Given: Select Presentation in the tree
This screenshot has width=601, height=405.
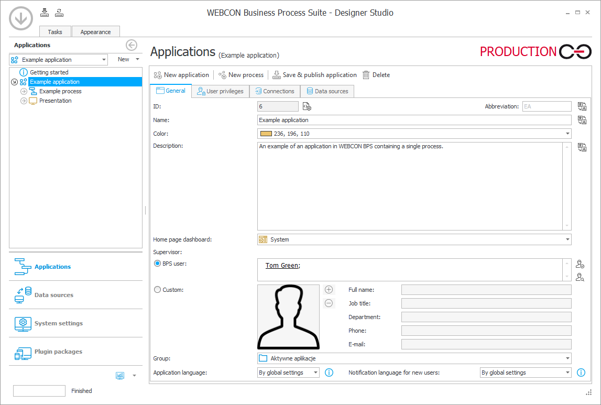Looking at the screenshot, I should [55, 101].
